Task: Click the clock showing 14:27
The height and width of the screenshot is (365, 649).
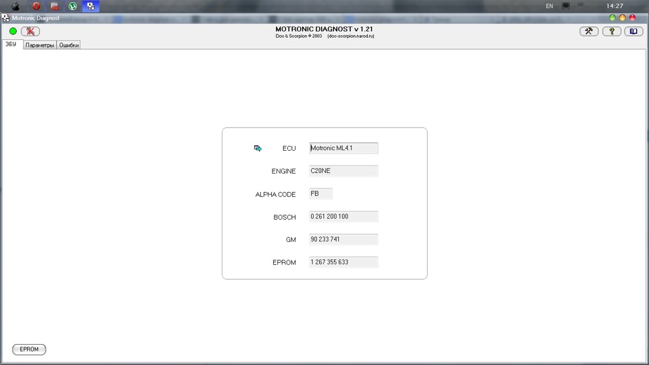Action: coord(615,6)
